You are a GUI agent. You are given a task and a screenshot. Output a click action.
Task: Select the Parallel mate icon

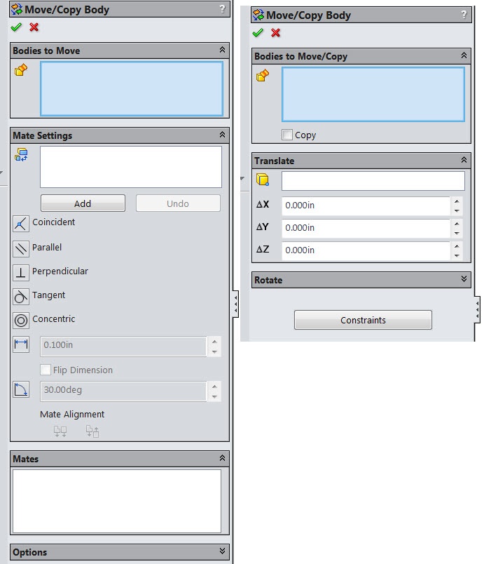(x=21, y=248)
